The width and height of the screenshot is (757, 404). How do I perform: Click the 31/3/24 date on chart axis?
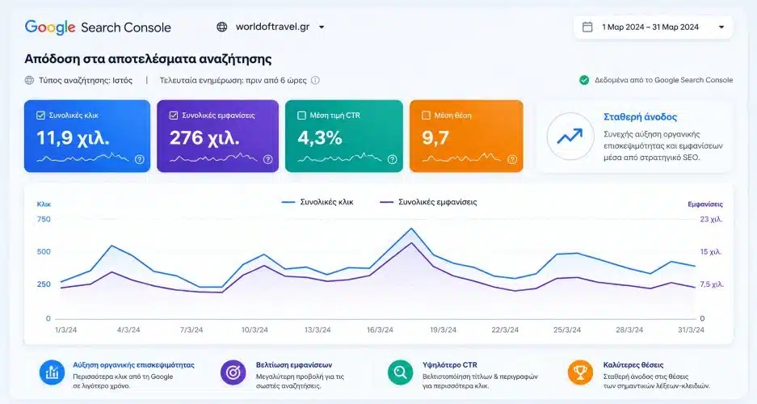pyautogui.click(x=691, y=330)
